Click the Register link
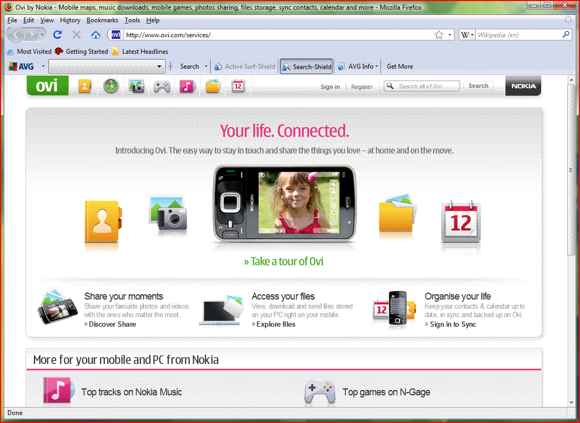 coord(362,87)
